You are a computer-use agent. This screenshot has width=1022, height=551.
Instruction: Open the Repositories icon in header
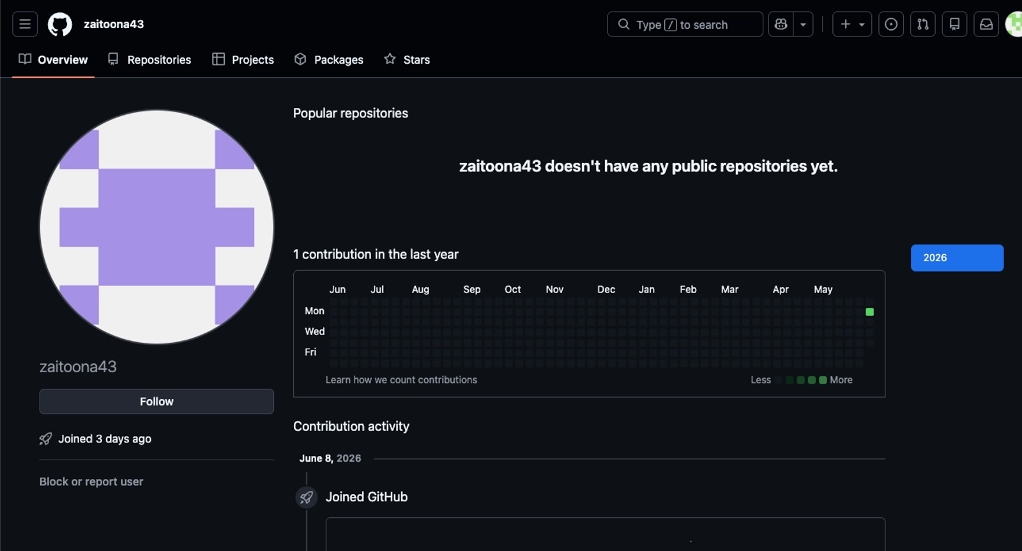point(954,24)
